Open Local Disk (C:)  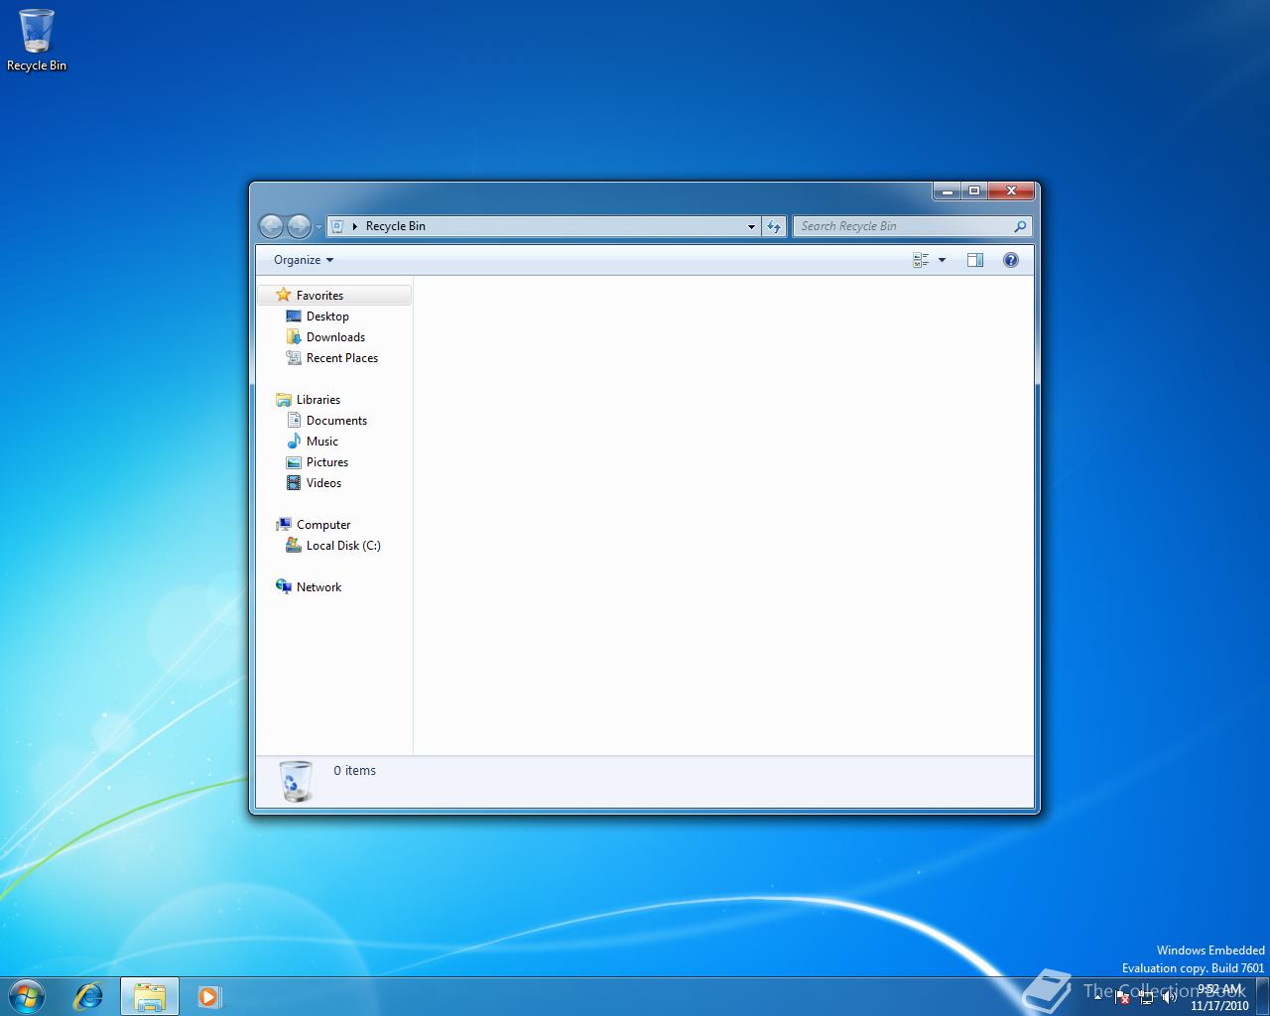(x=343, y=545)
